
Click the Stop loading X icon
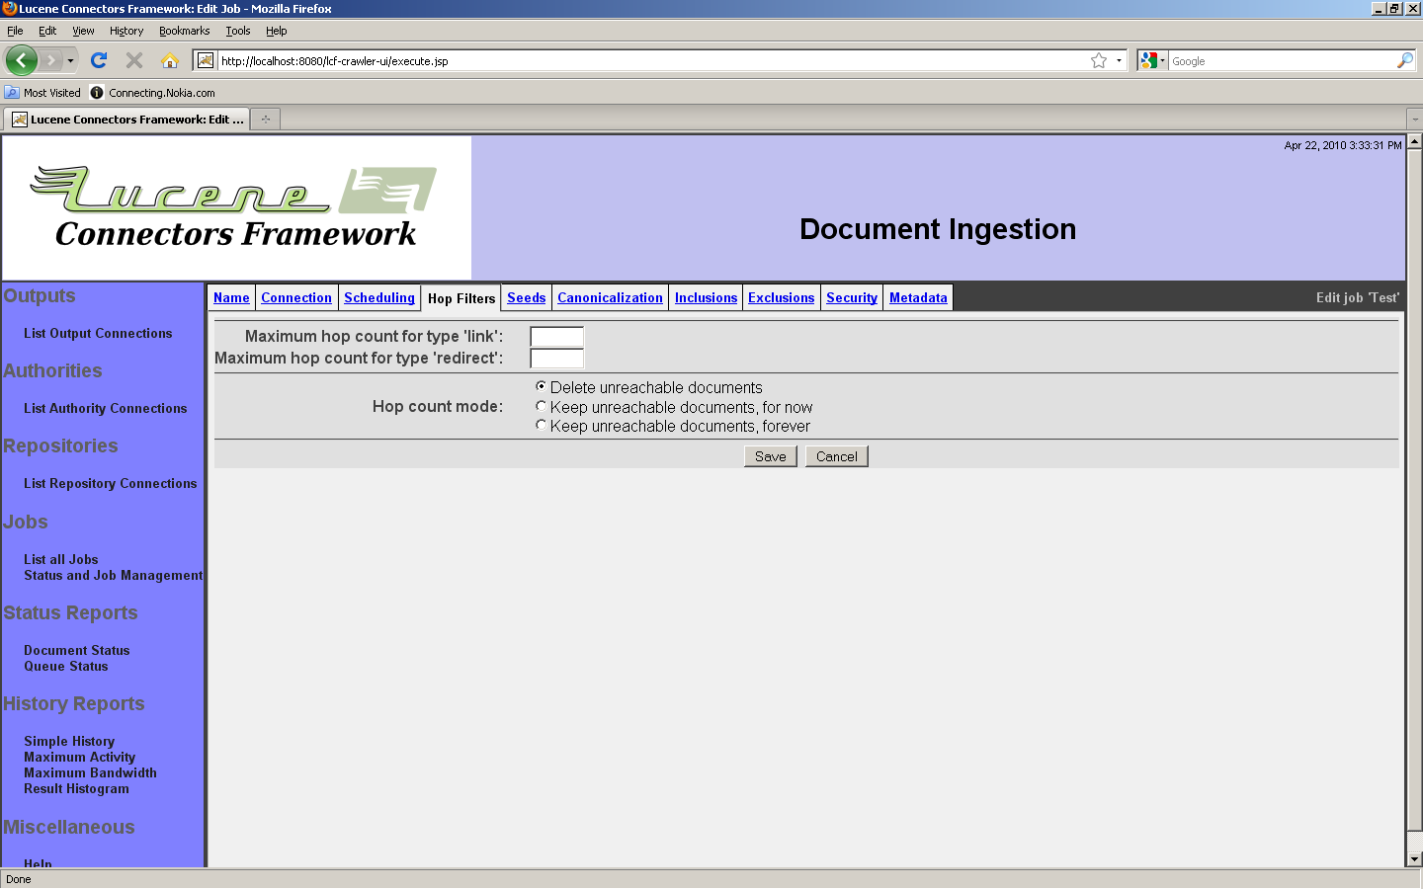tap(134, 60)
